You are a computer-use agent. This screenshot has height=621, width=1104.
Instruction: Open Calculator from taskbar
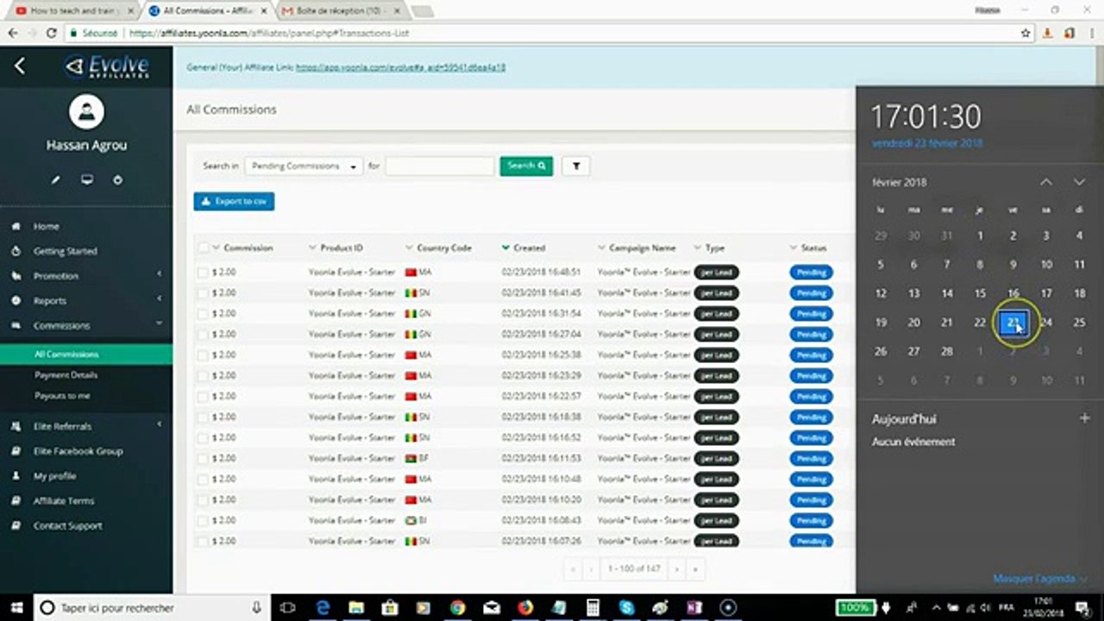point(593,607)
